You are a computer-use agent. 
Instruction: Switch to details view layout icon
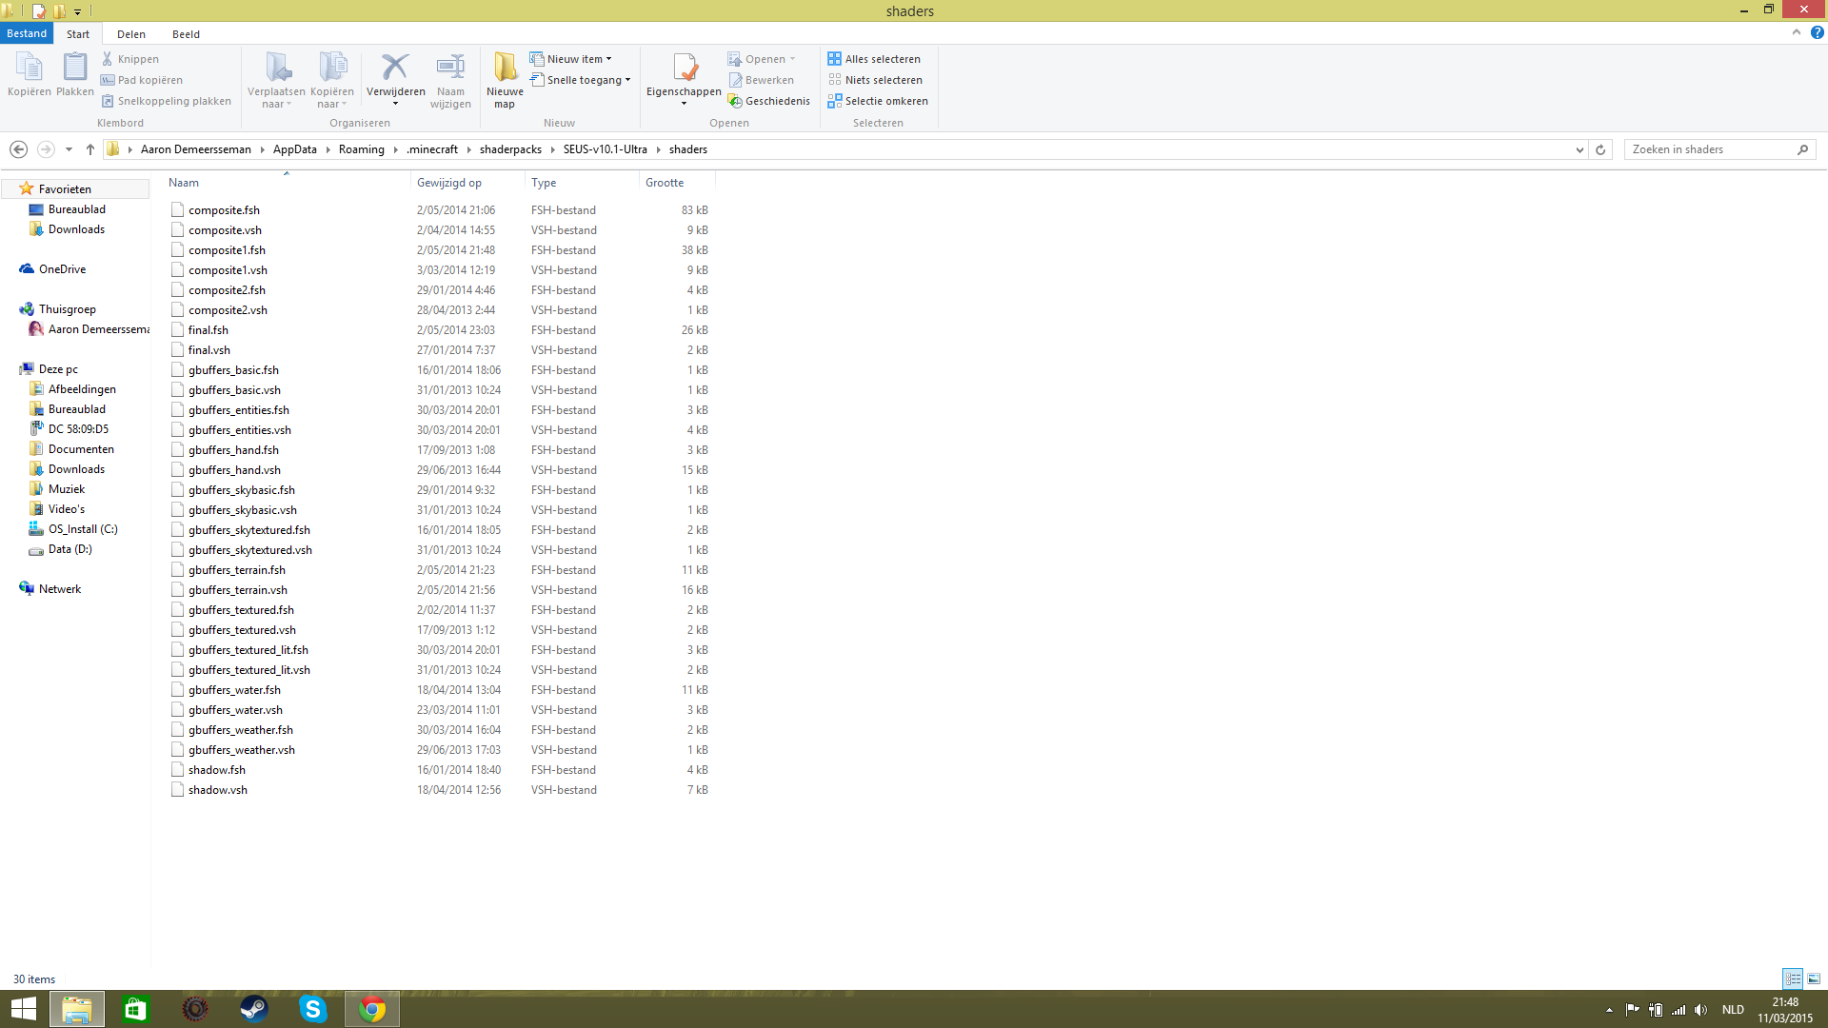pyautogui.click(x=1793, y=979)
